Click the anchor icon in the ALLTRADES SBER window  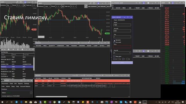(x=144, y=3)
